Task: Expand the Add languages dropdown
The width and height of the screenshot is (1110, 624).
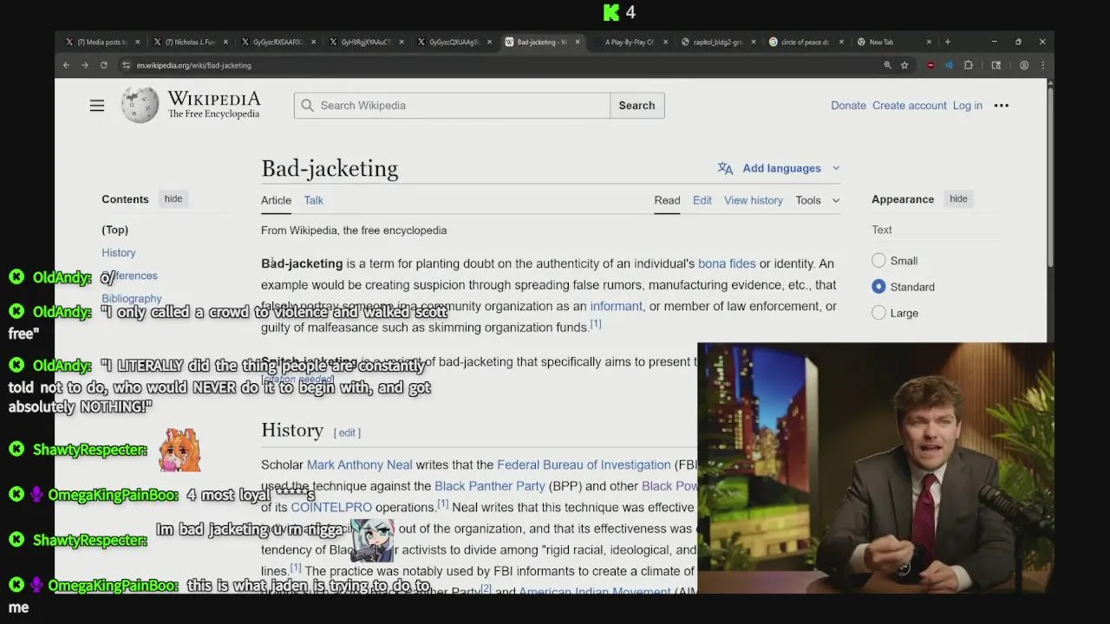Action: [x=836, y=168]
